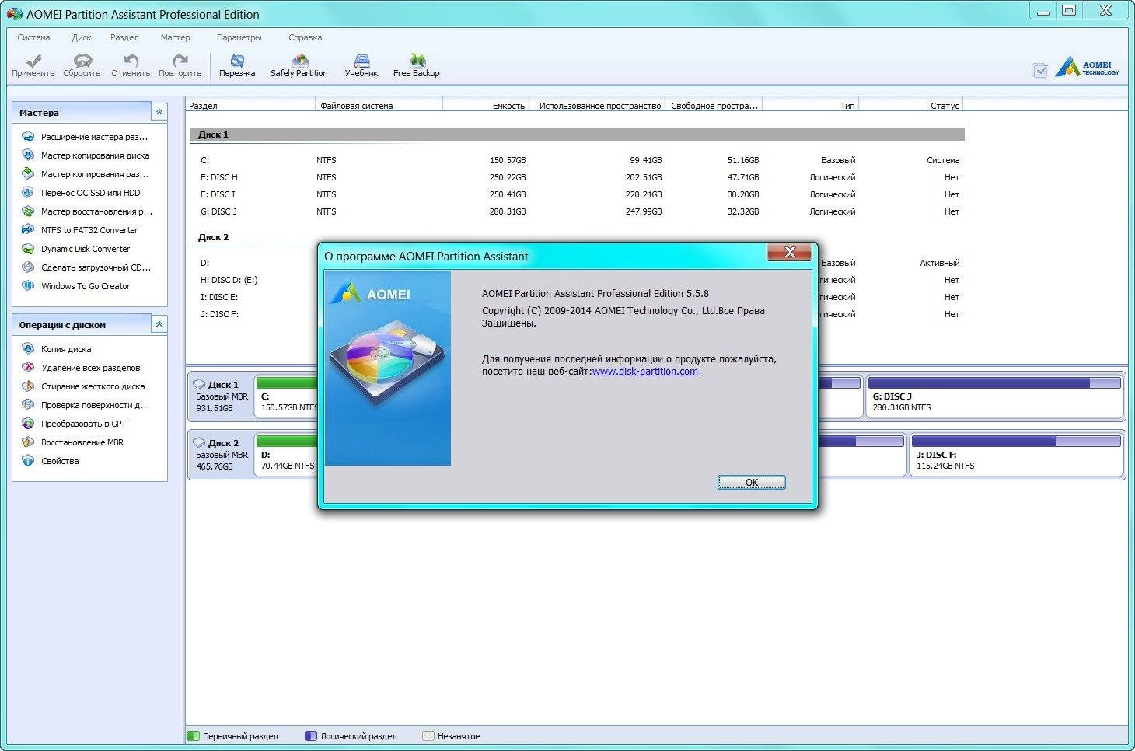
Task: Click the Незанятое legend swatch
Action: tap(428, 736)
